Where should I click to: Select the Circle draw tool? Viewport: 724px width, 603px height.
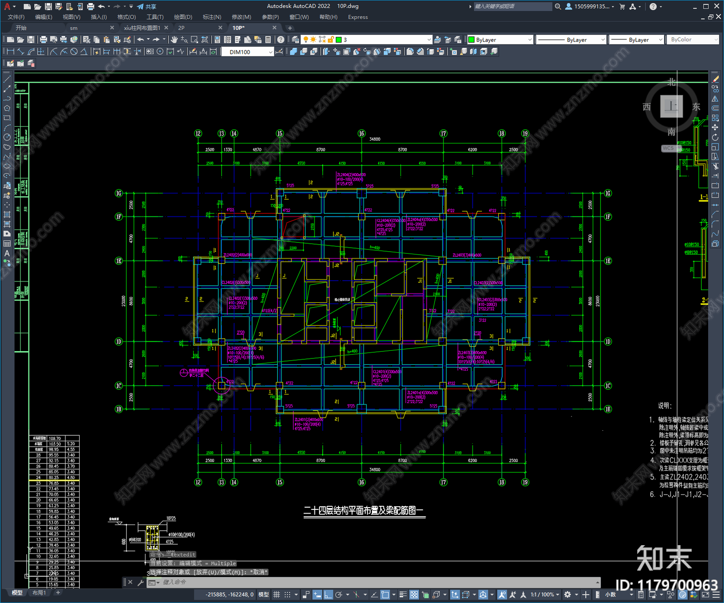pyautogui.click(x=7, y=137)
